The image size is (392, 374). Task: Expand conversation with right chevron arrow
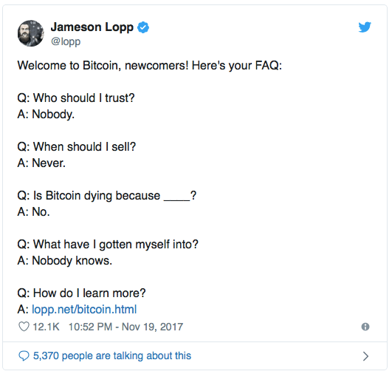365,356
